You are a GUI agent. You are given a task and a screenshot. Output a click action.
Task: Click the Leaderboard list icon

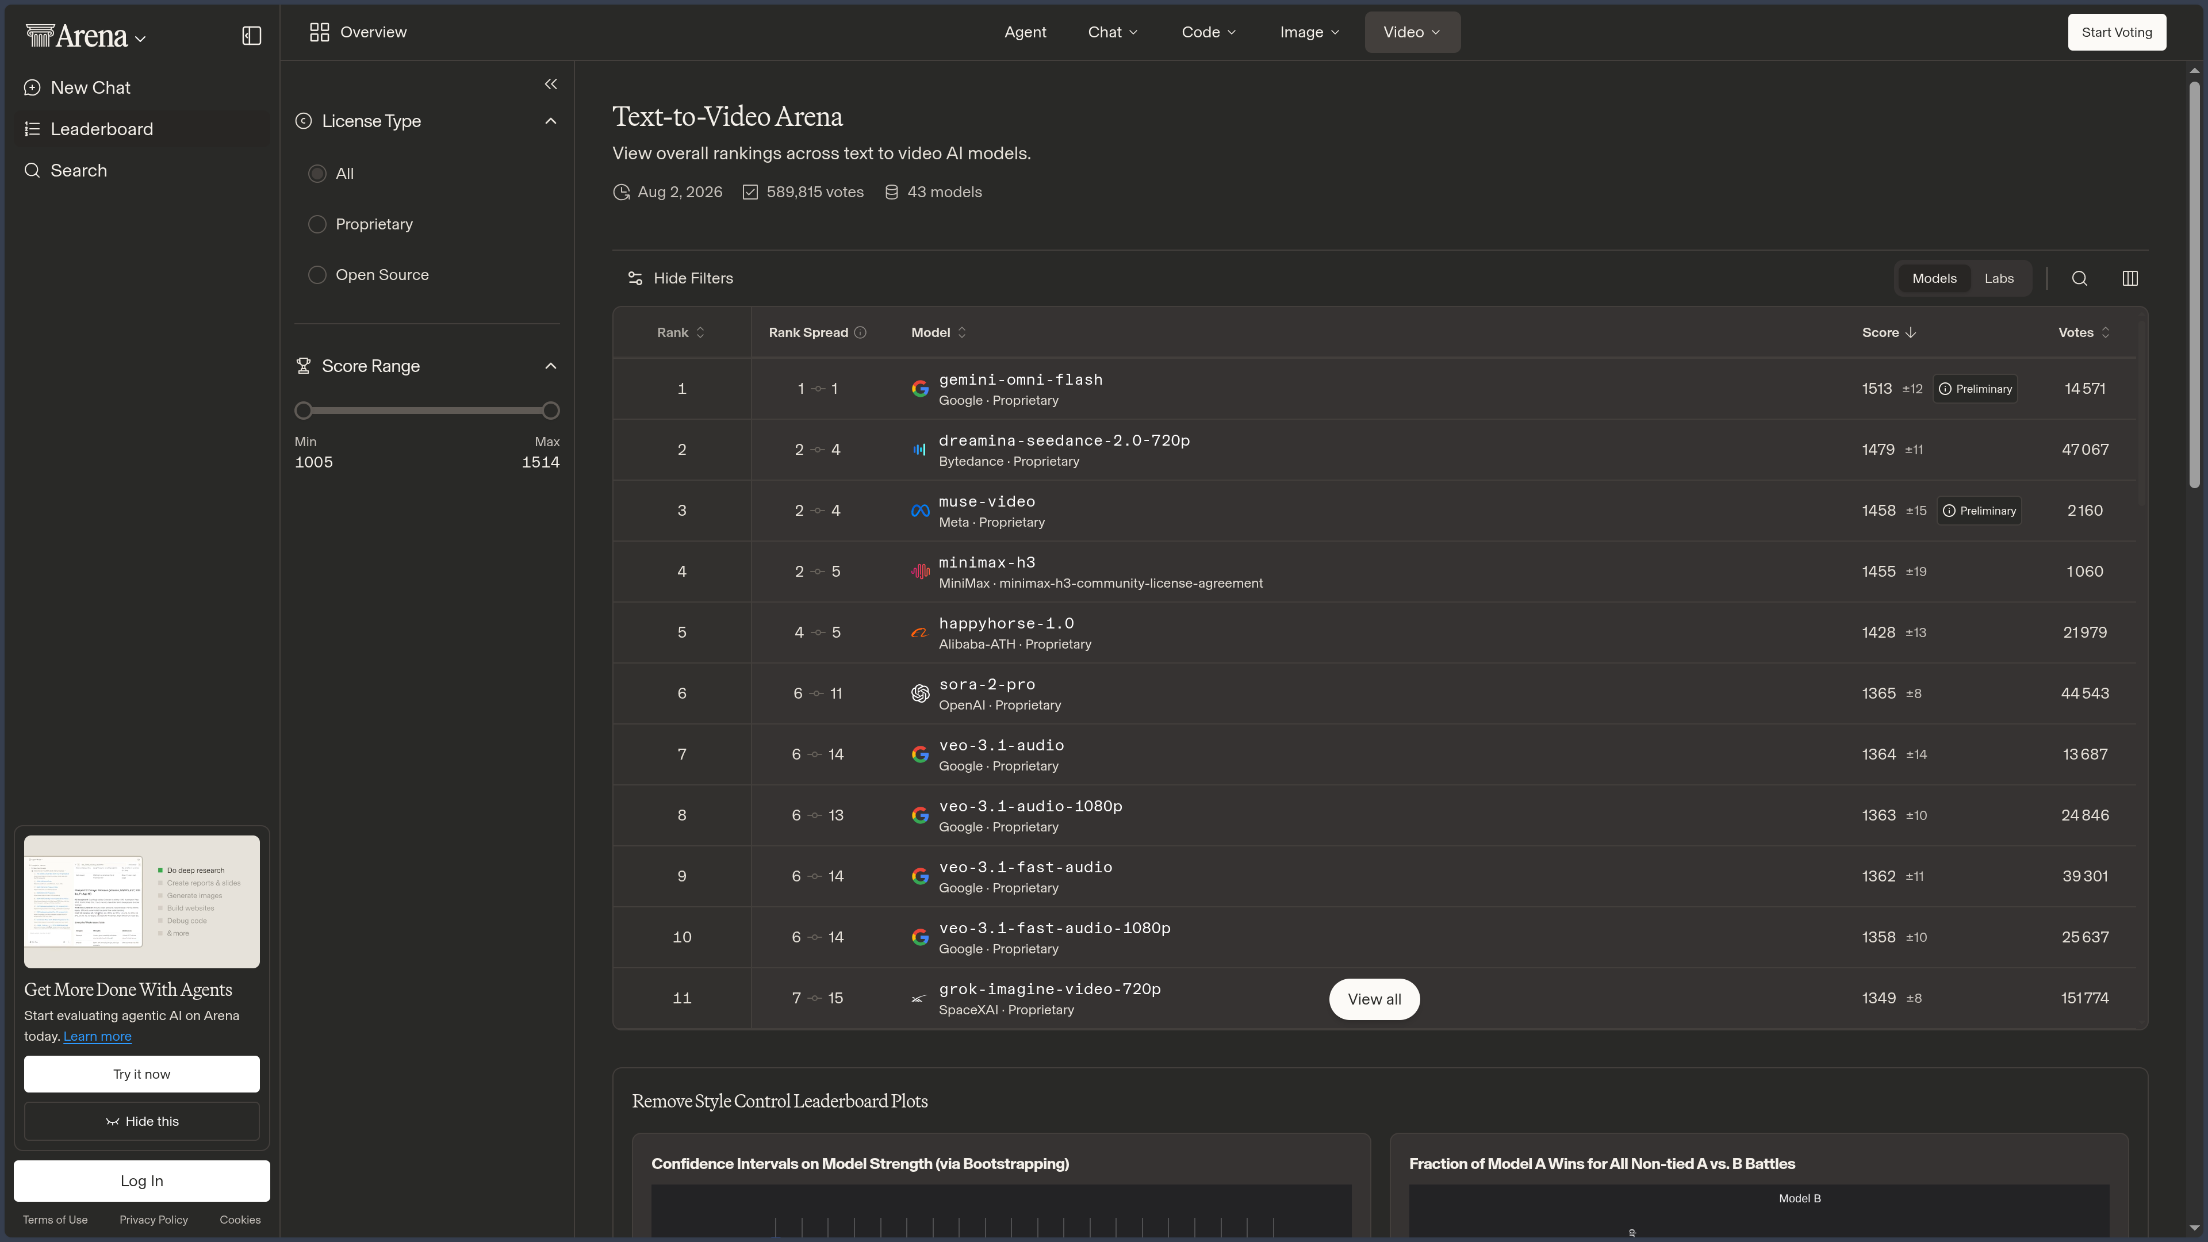tap(33, 129)
